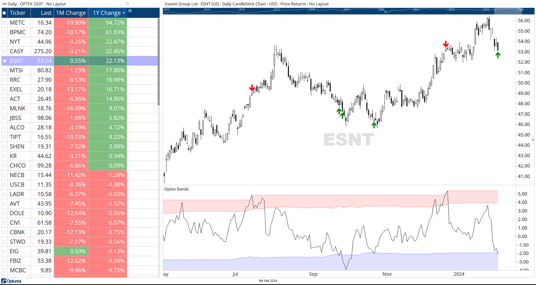
Task: Click the red sell arrow near July
Action: point(252,88)
